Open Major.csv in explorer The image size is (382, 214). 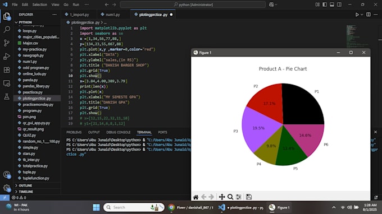(x=30, y=43)
